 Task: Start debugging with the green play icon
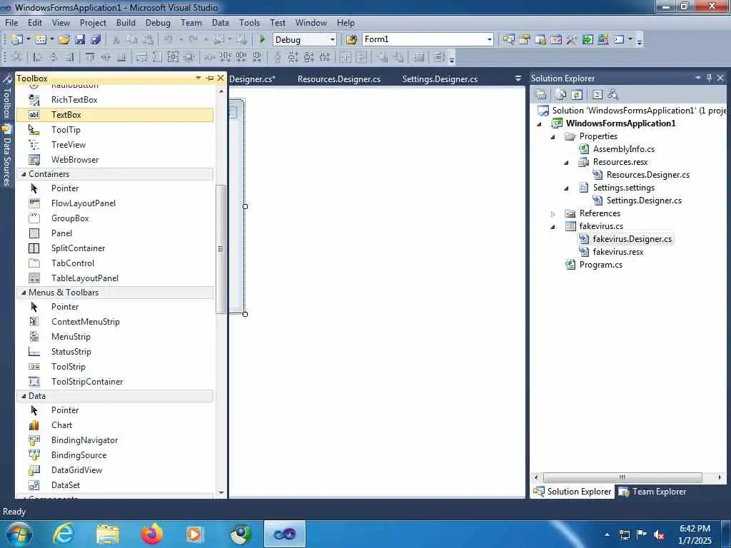click(x=262, y=40)
